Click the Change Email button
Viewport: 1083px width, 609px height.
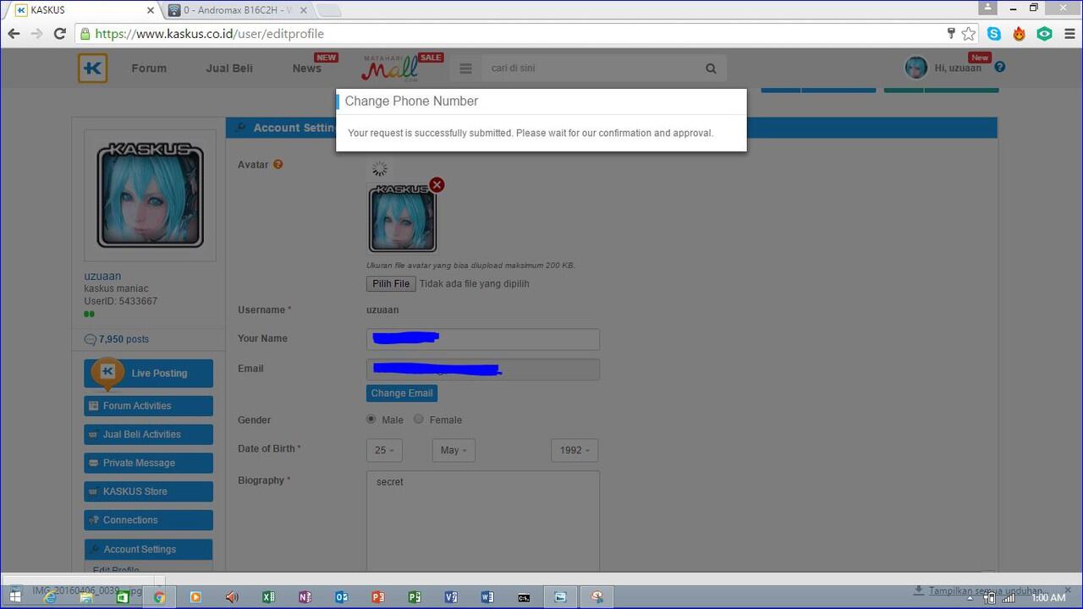[x=402, y=393]
